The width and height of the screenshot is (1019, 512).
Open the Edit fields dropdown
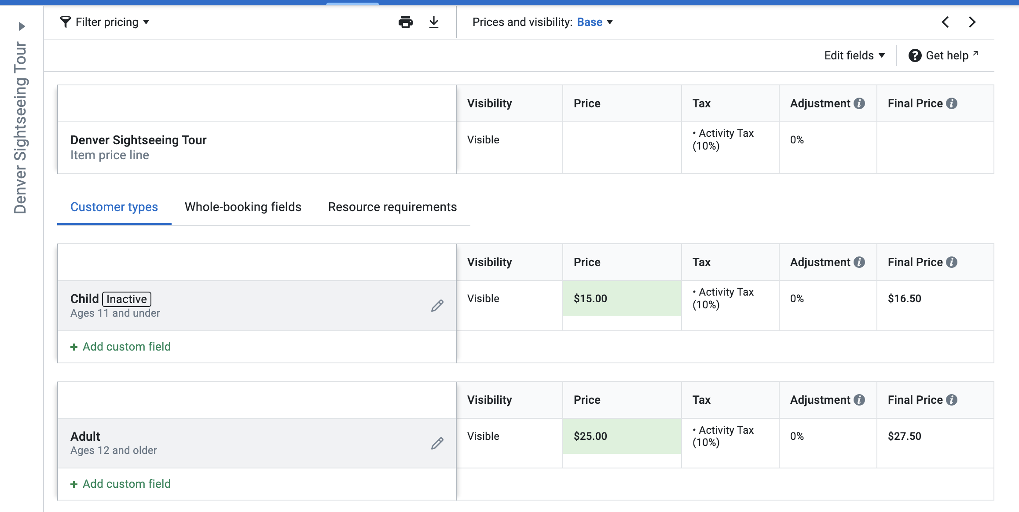pos(854,55)
